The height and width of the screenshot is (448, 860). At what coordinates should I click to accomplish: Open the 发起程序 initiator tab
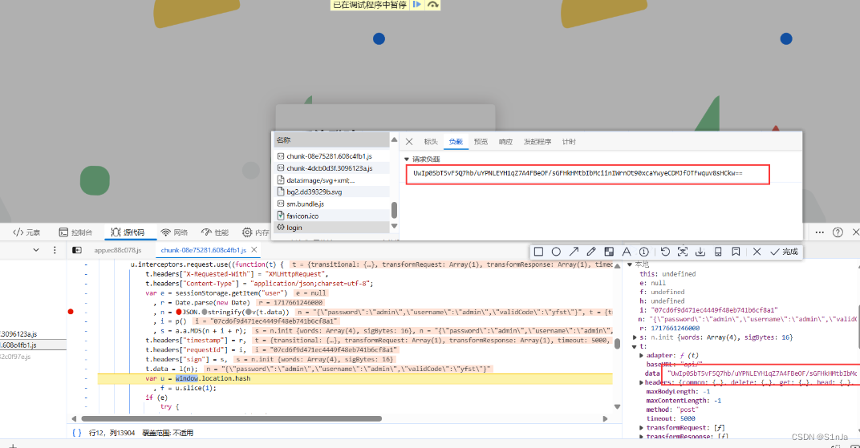coord(537,142)
